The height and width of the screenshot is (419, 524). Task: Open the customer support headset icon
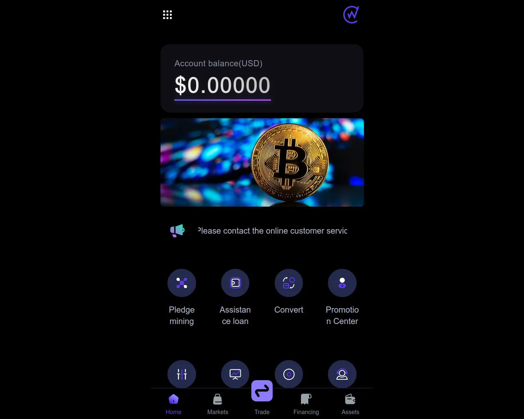click(x=342, y=374)
